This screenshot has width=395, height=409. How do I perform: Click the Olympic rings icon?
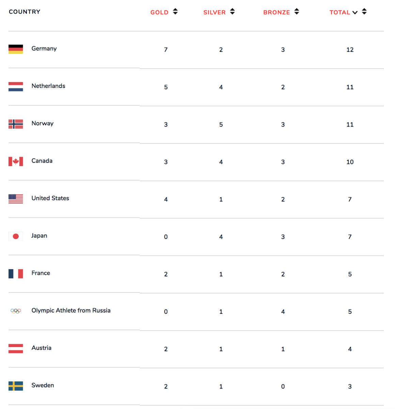[x=16, y=311]
